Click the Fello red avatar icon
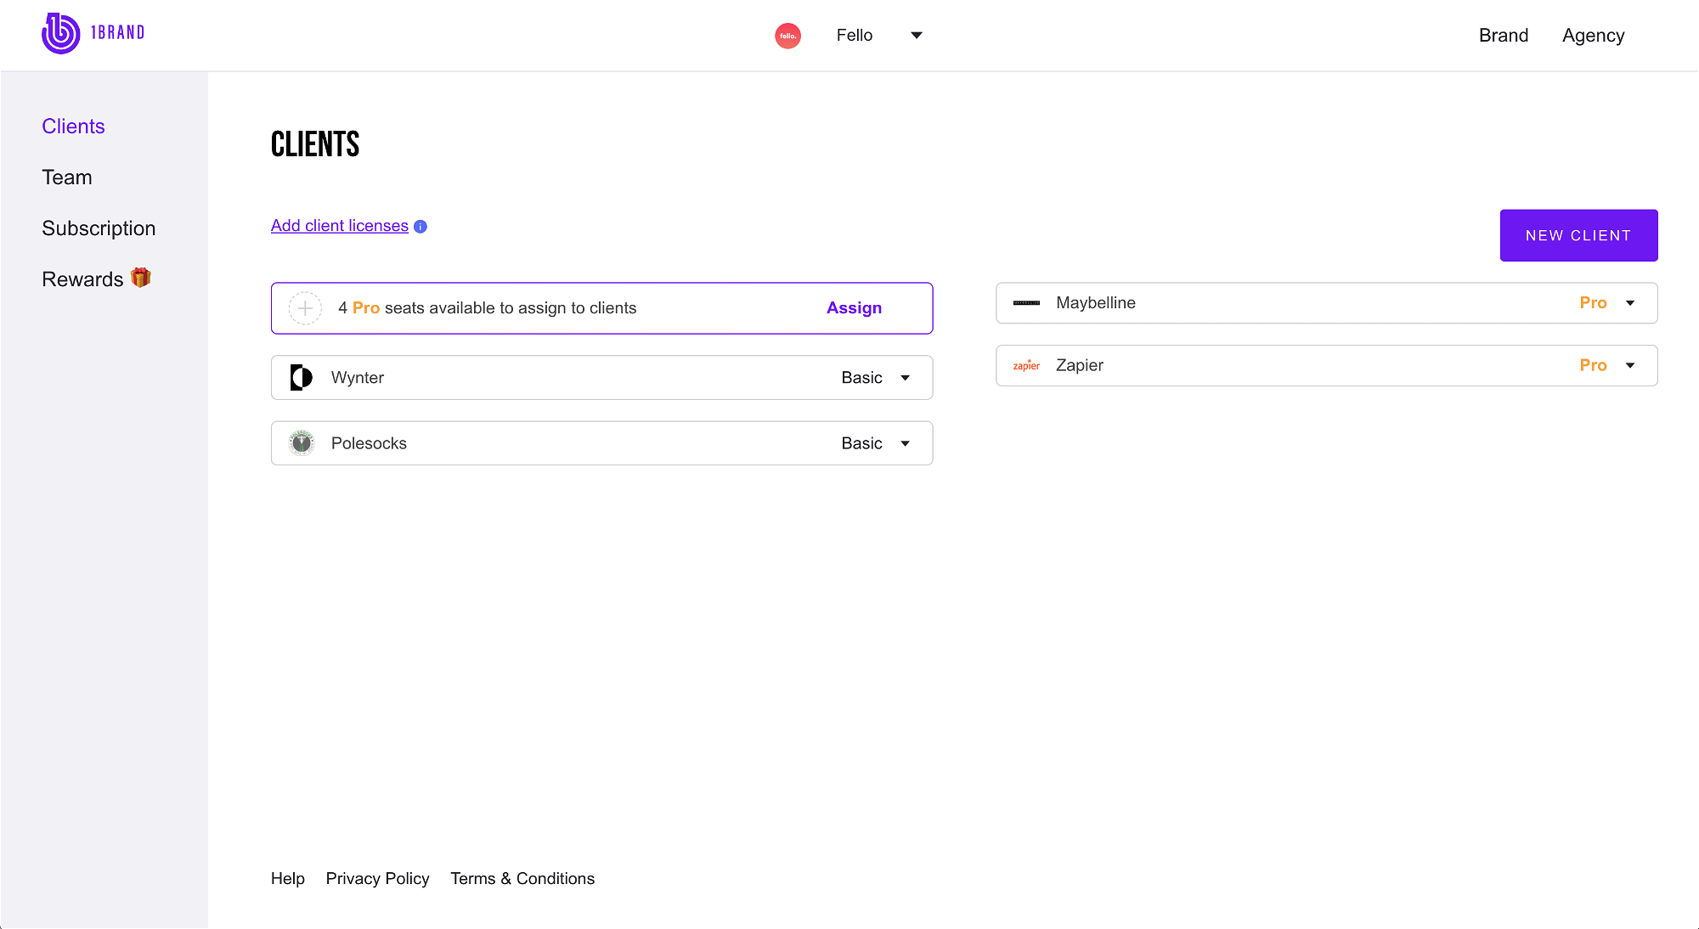The height and width of the screenshot is (929, 1699). click(787, 36)
